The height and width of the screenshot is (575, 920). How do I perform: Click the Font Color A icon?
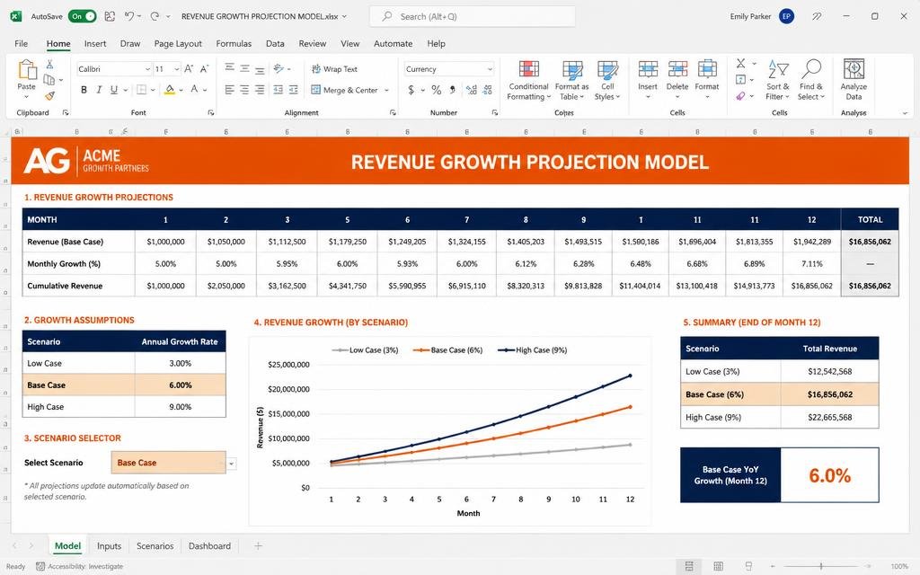(194, 90)
